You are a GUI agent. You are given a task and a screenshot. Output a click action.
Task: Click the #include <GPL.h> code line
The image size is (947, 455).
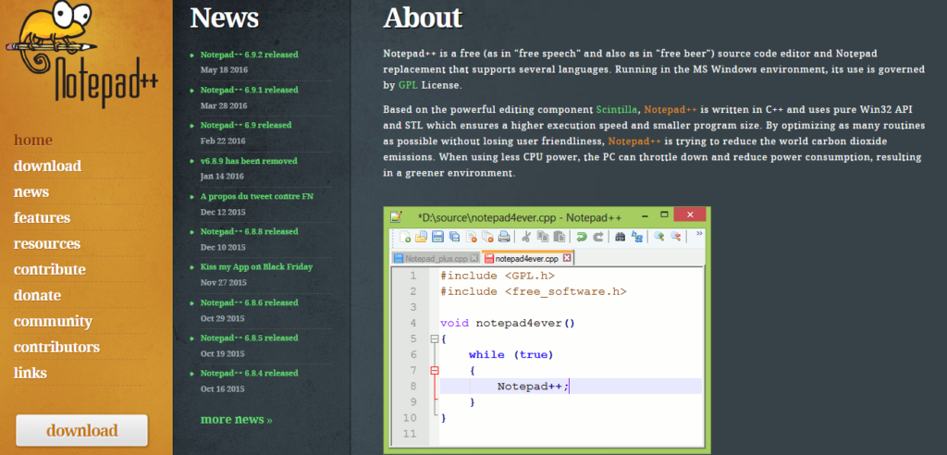(497, 276)
